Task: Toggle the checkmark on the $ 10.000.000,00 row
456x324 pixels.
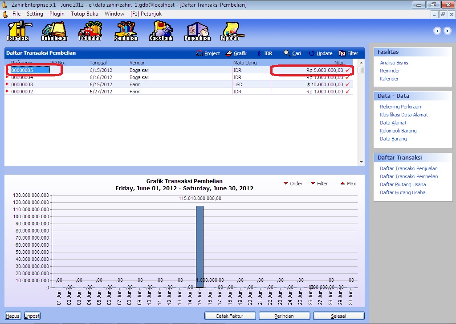Action: tap(348, 84)
